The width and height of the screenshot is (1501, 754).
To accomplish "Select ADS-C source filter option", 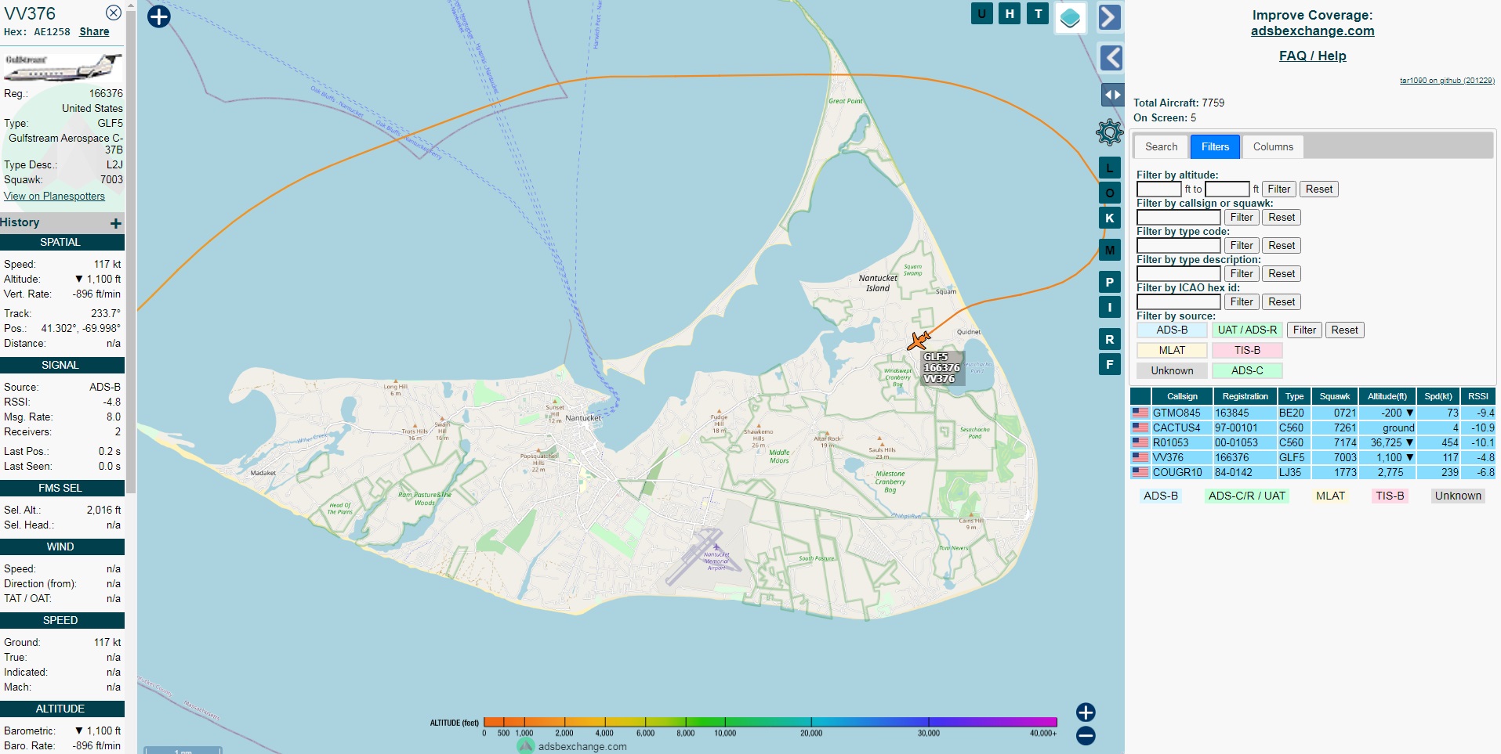I will tap(1247, 371).
